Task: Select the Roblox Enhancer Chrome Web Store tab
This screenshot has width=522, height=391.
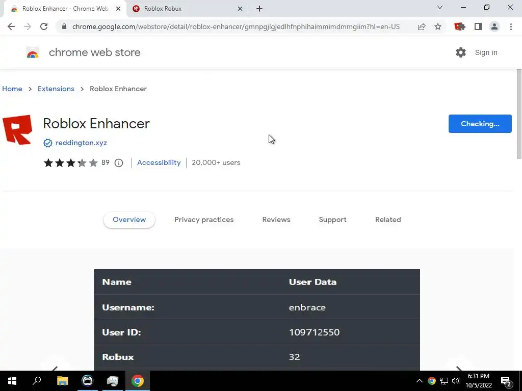Action: [x=65, y=9]
